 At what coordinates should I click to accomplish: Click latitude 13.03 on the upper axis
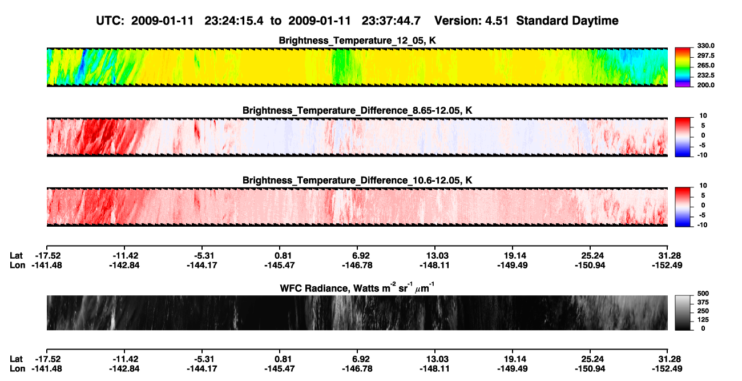click(435, 256)
